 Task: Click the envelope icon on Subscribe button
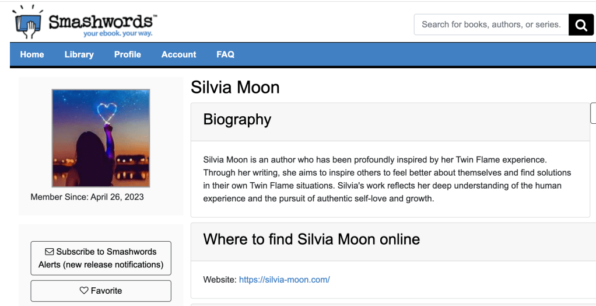tap(50, 252)
